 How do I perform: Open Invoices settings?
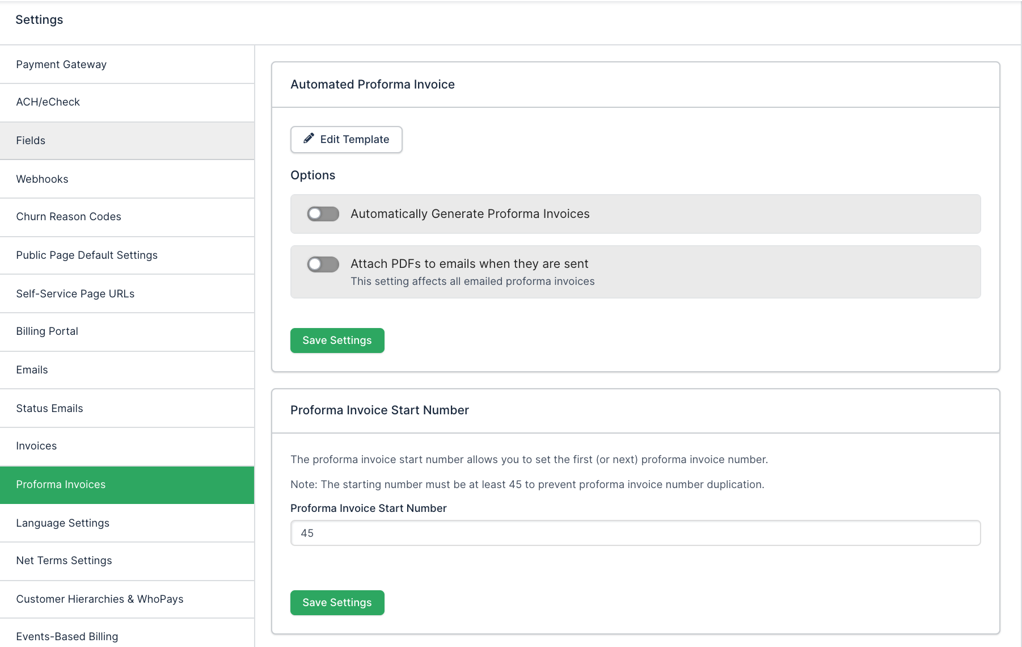(x=36, y=446)
